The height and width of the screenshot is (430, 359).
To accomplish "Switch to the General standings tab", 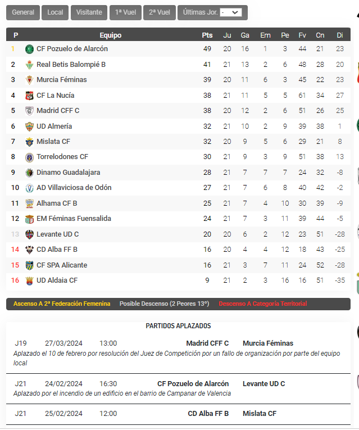I will pos(23,12).
